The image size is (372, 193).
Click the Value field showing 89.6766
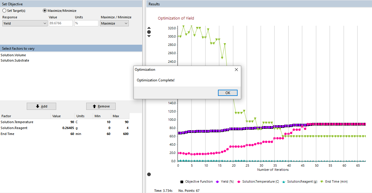[61, 23]
